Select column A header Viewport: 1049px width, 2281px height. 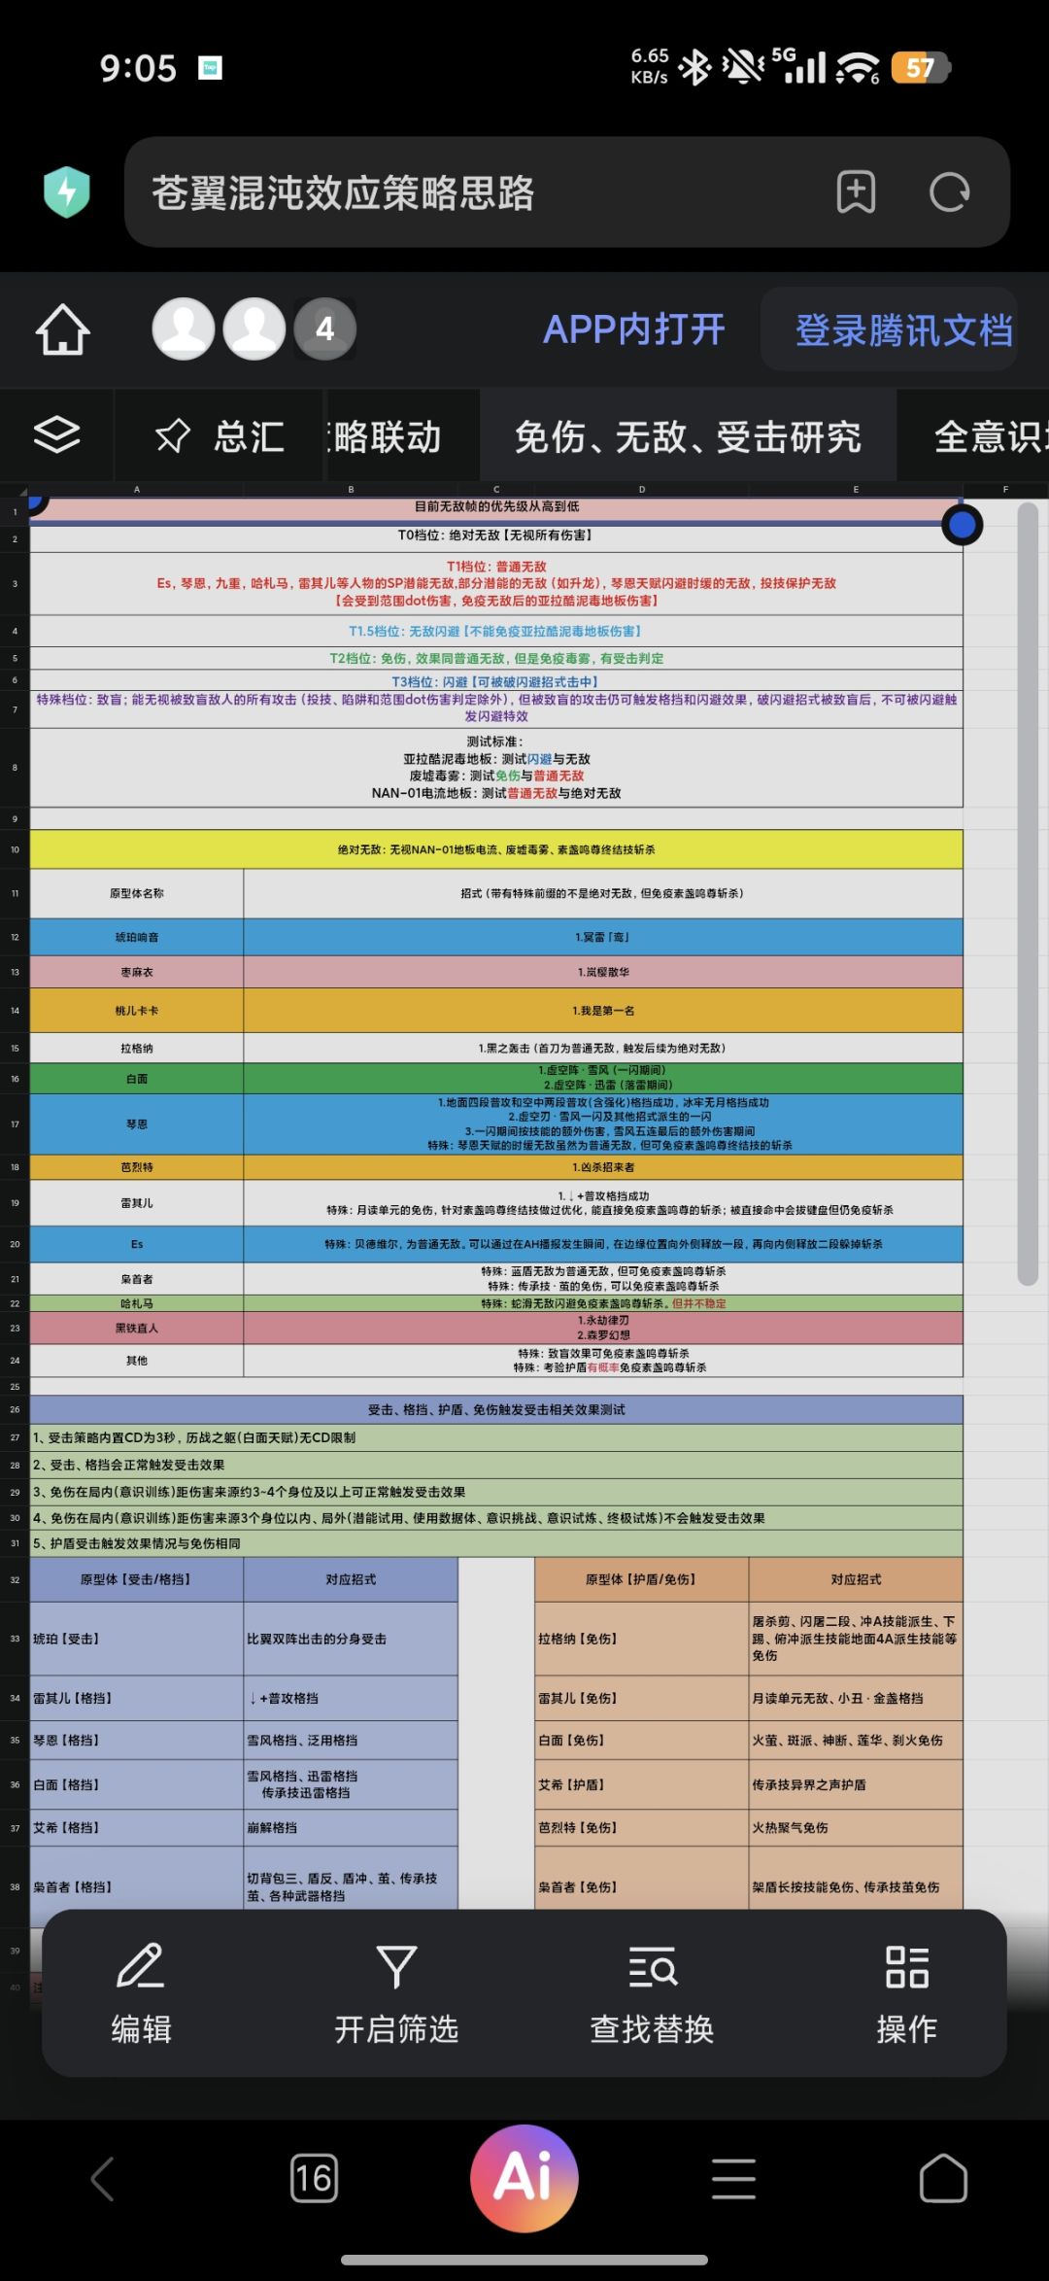point(136,489)
